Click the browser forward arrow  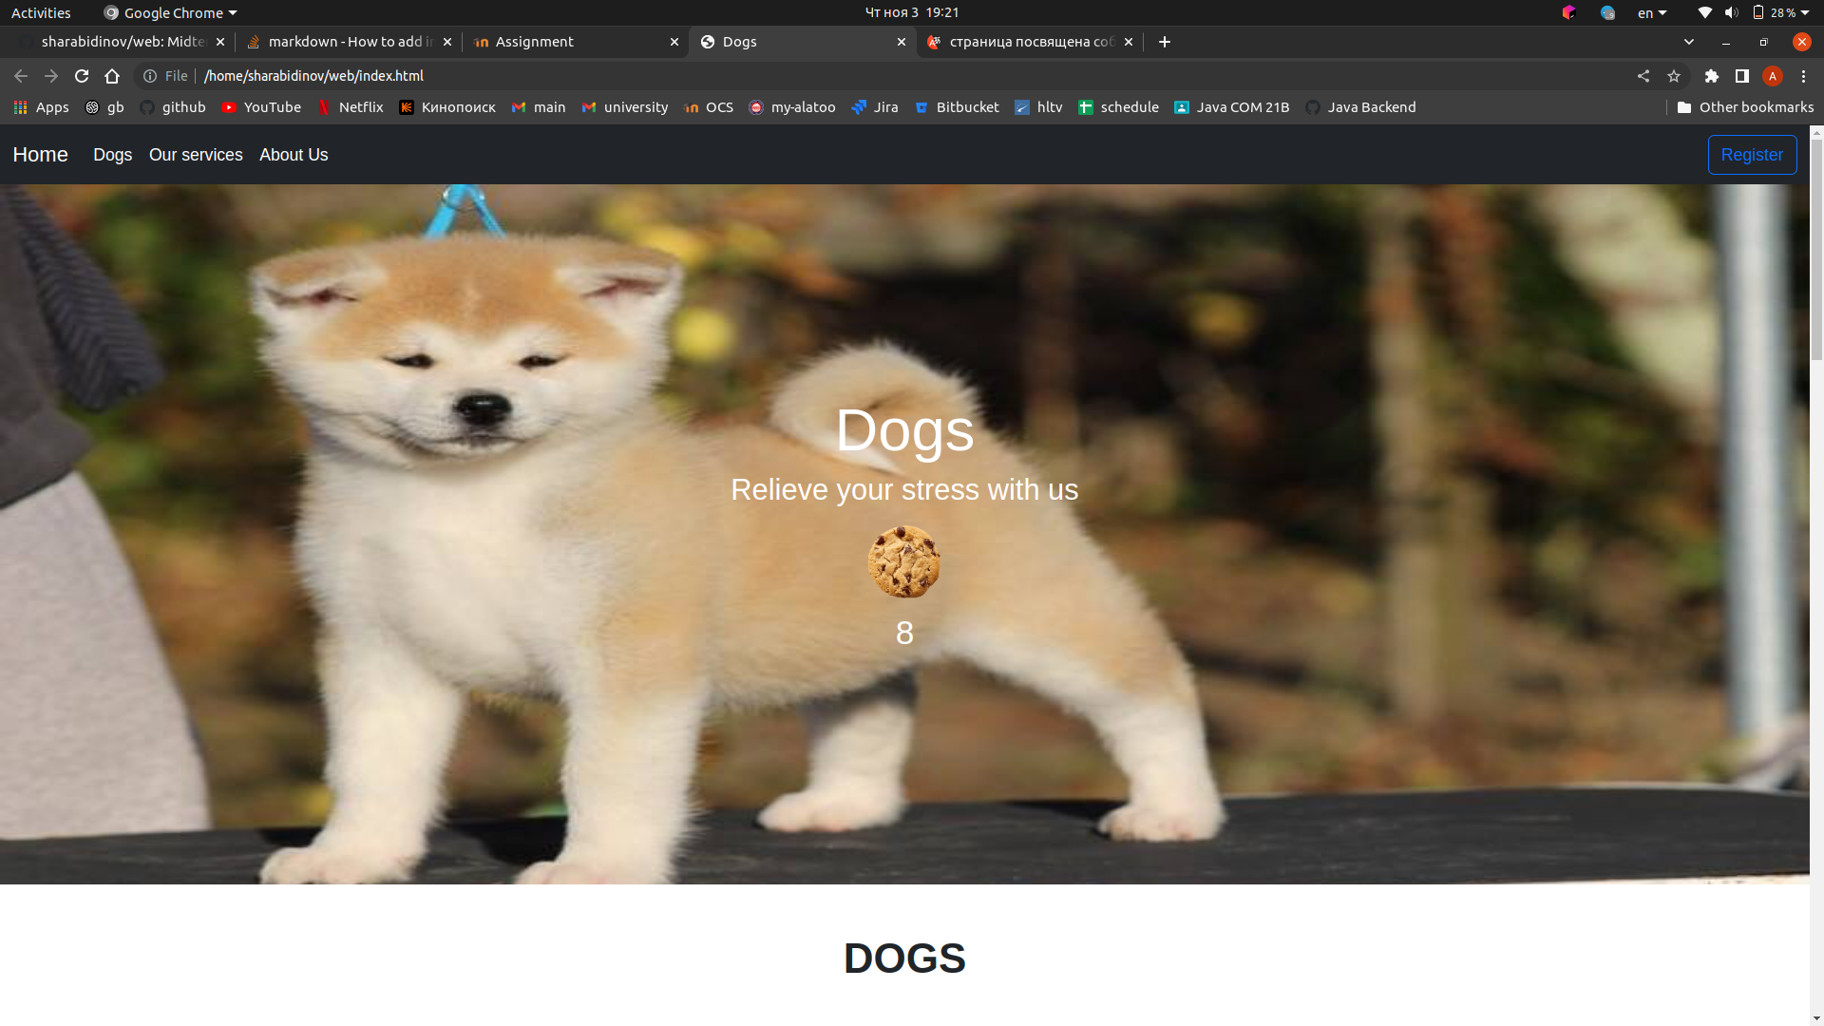pos(51,76)
